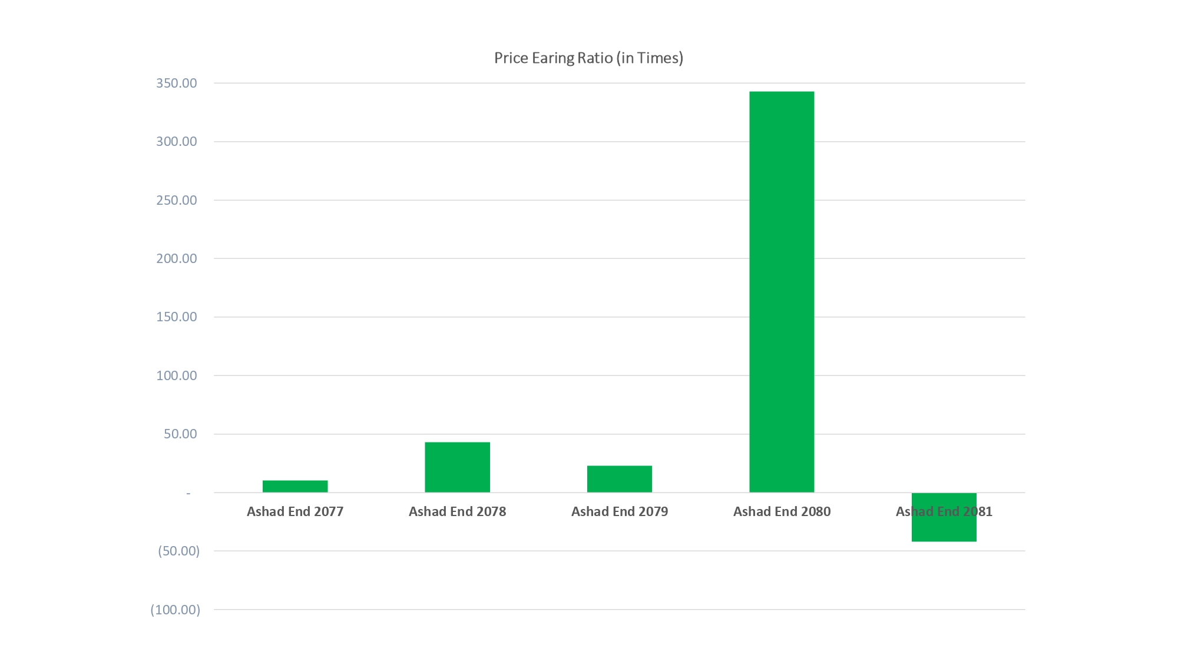Select the 'Ashad End 2079' category label
This screenshot has height=662, width=1178.
click(x=620, y=512)
